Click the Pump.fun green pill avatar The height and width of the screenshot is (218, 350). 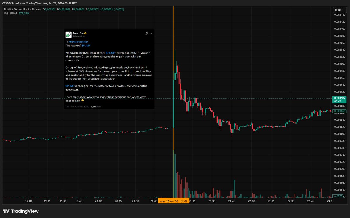(68, 35)
